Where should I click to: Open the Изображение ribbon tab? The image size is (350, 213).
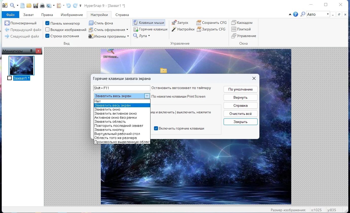point(72,15)
